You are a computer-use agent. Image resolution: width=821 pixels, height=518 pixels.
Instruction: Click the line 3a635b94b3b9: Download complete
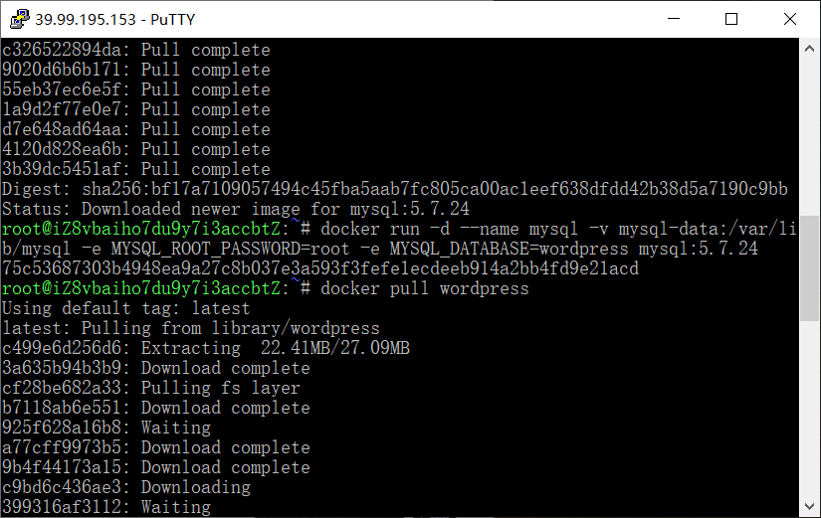tap(156, 368)
